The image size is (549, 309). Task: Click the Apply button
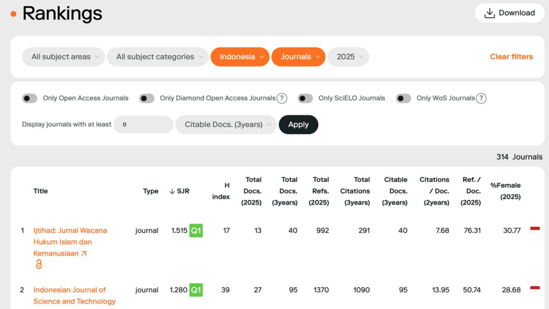[299, 124]
